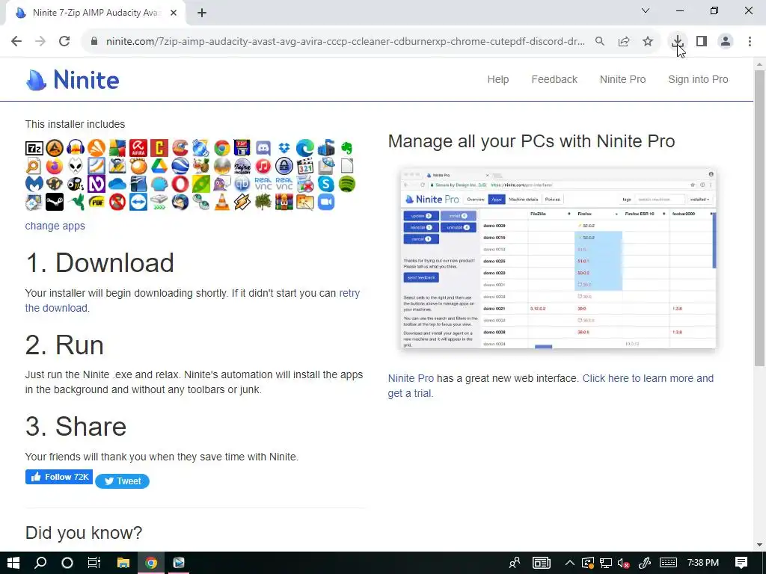Click the address bar URL field

pyautogui.click(x=345, y=42)
